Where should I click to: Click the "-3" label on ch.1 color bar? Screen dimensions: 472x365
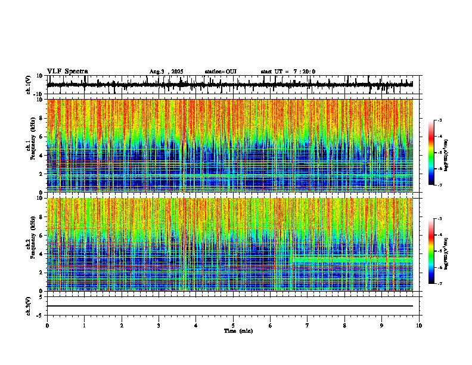click(x=440, y=120)
